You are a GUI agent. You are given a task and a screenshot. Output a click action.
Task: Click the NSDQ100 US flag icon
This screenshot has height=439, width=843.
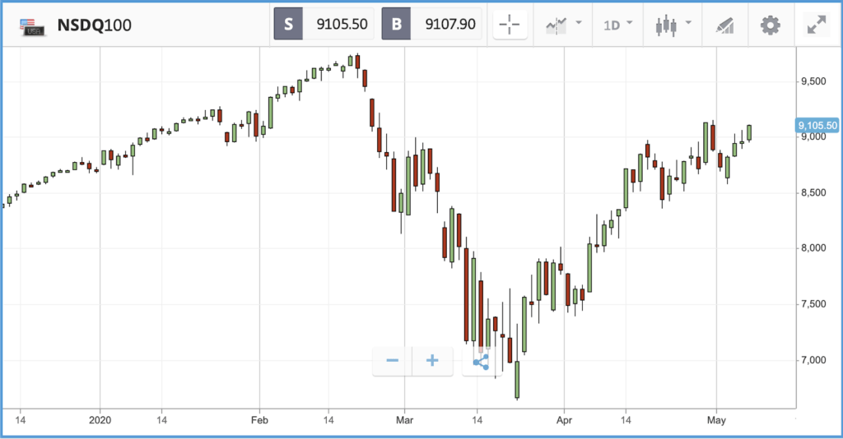(x=32, y=26)
